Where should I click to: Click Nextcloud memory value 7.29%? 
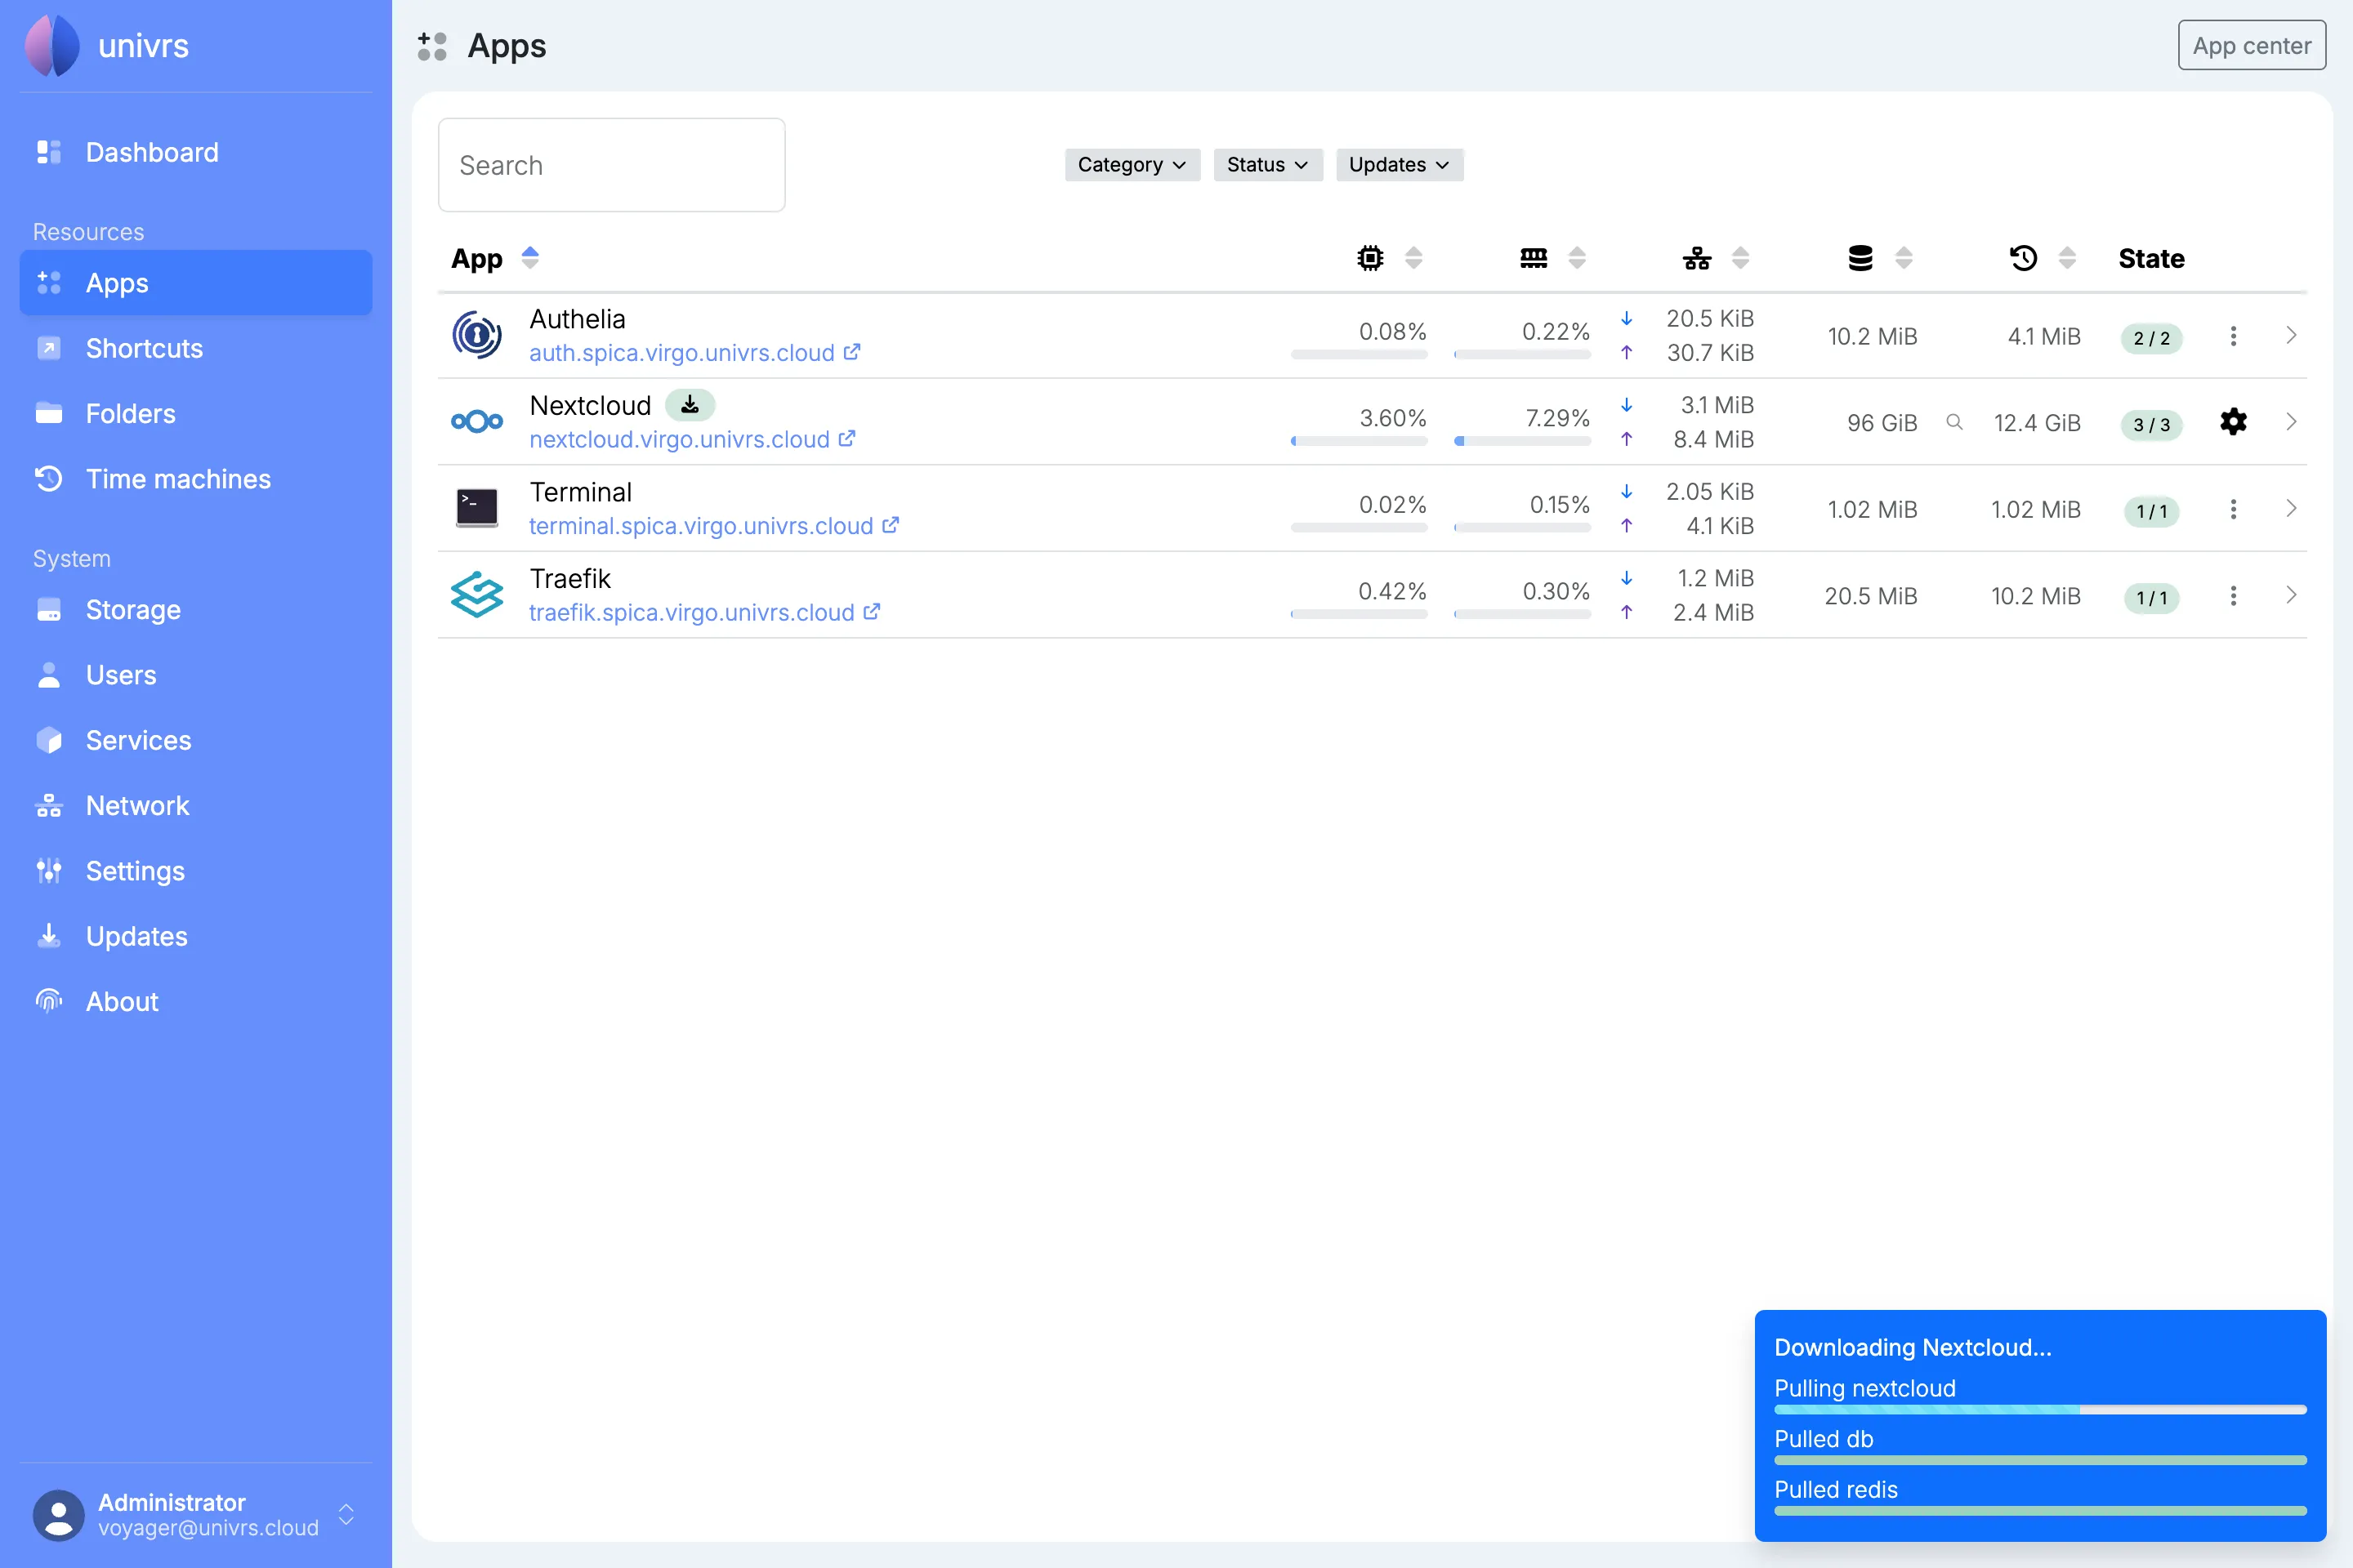pyautogui.click(x=1556, y=418)
